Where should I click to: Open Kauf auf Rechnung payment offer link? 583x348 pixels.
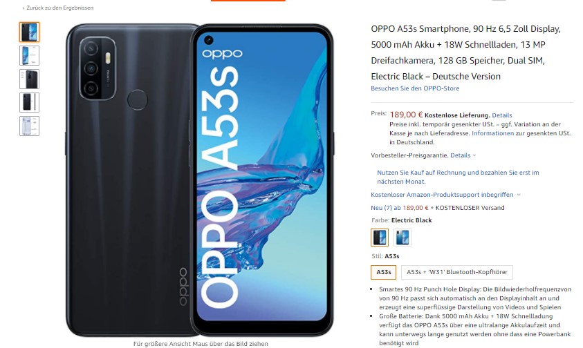pos(458,177)
